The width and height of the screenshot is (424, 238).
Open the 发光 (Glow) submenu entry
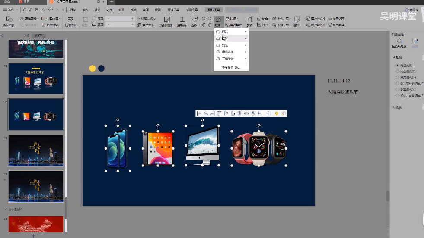coord(231,45)
